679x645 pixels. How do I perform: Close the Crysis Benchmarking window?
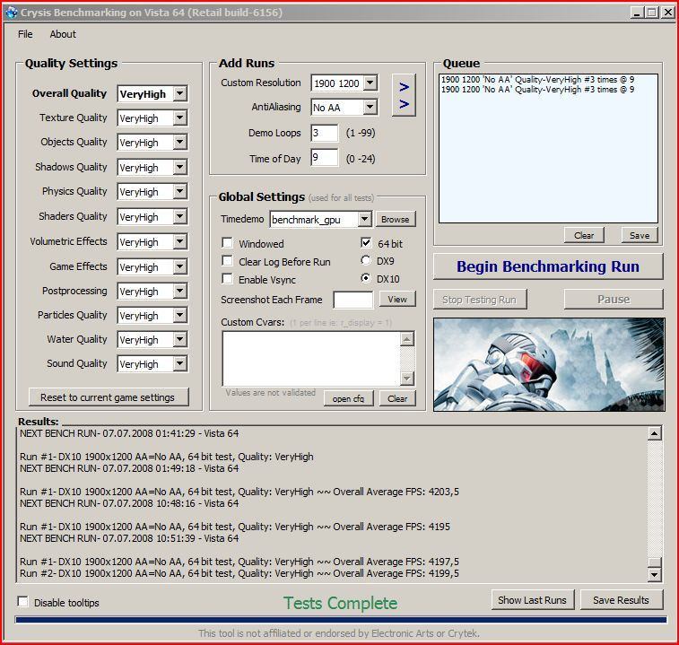668,13
